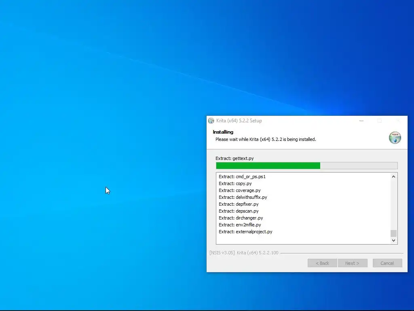Select the 'Extract: externalproject.py' log line
The height and width of the screenshot is (311, 414).
pos(245,232)
